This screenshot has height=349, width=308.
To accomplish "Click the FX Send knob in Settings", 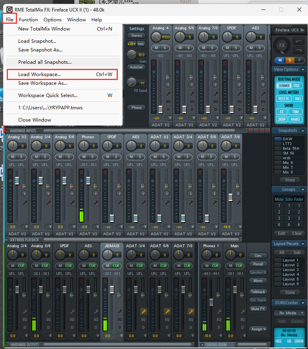I will tap(132, 82).
